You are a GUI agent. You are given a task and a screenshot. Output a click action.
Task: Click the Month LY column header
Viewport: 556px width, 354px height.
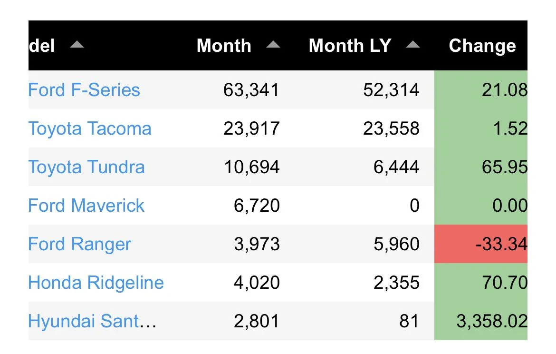tap(350, 46)
